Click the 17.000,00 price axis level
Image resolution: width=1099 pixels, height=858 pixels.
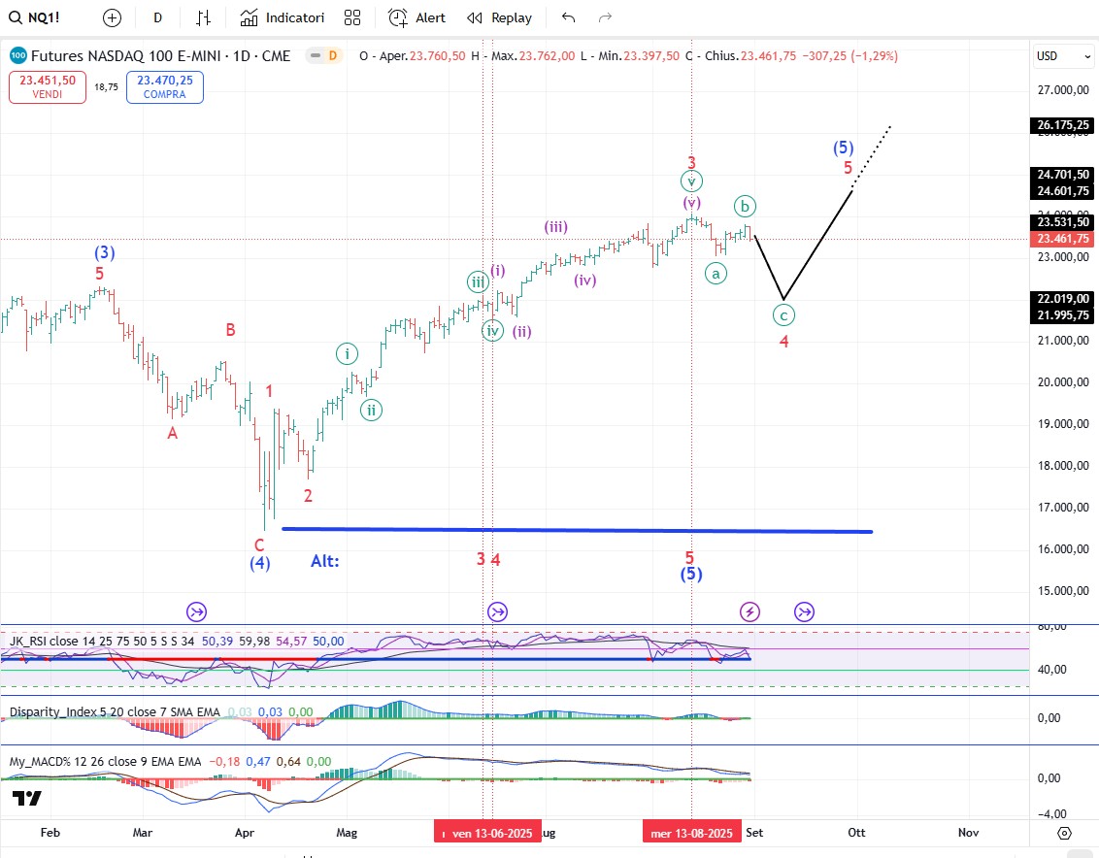tap(1063, 508)
